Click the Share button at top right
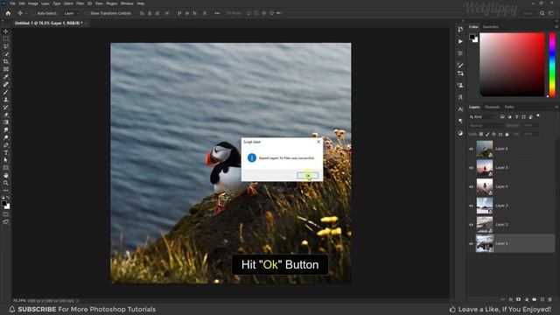This screenshot has height=315, width=560. click(528, 13)
